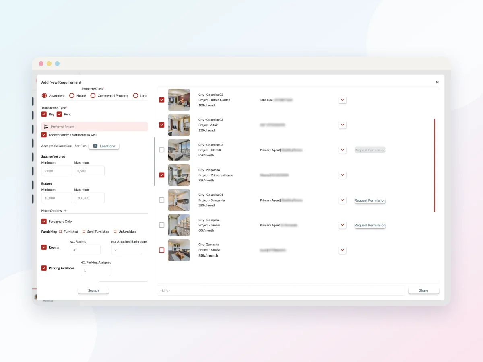
Task: Open the Altair property thumbnail
Action: pos(179,125)
